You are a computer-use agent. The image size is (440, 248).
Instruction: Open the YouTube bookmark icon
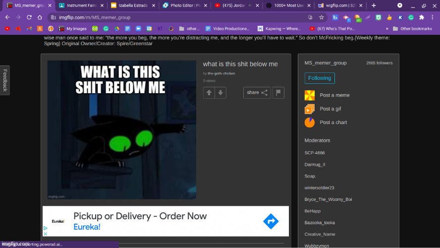click(x=7, y=29)
